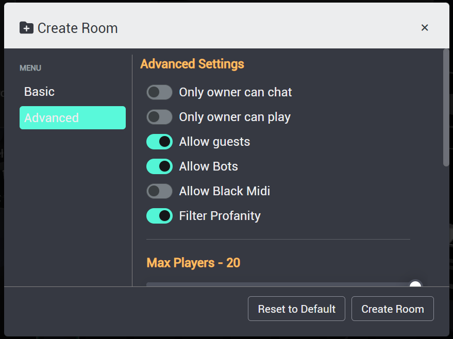453x339 pixels.
Task: Turn on the Only owner can play switch
Action: (x=159, y=117)
